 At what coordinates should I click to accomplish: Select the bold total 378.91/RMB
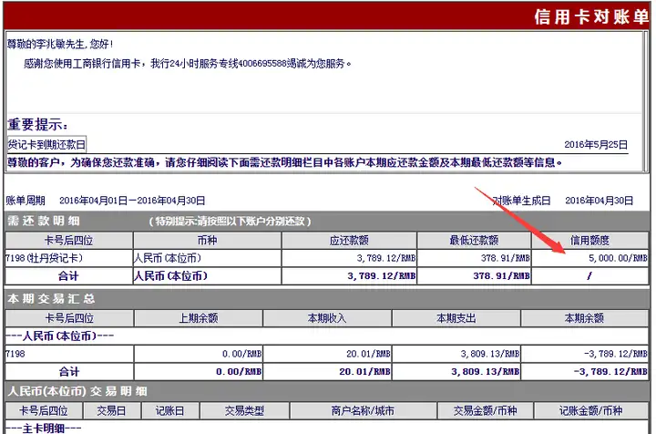(x=502, y=276)
